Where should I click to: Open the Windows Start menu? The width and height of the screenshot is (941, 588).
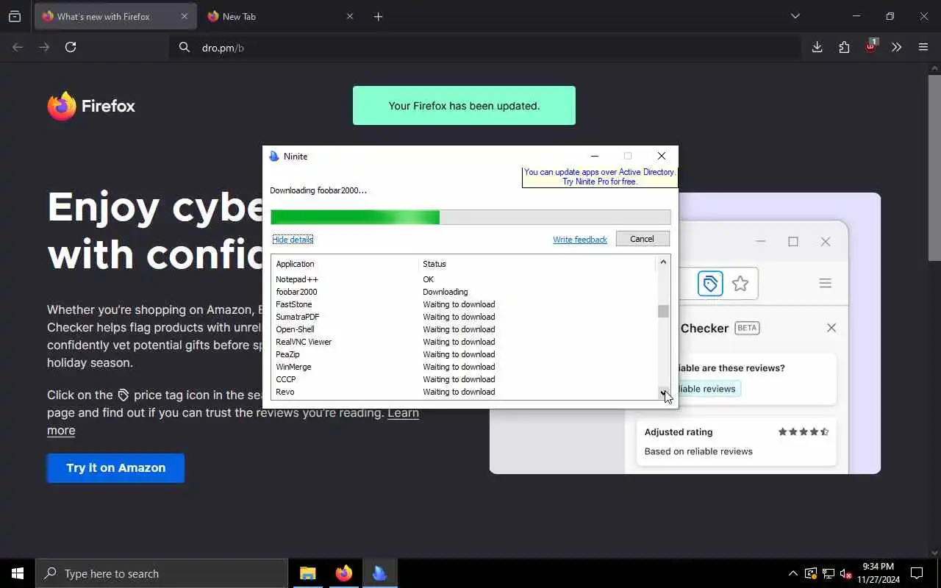[18, 573]
